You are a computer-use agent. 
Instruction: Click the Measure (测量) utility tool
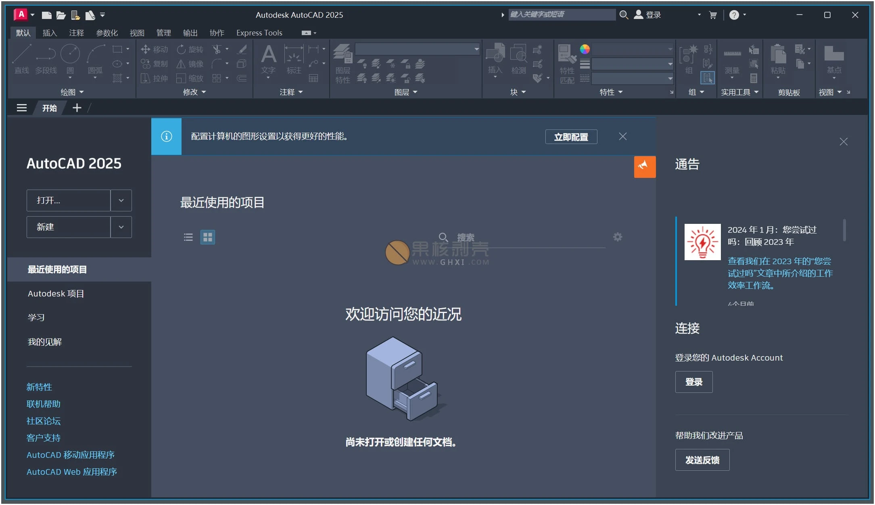(732, 59)
